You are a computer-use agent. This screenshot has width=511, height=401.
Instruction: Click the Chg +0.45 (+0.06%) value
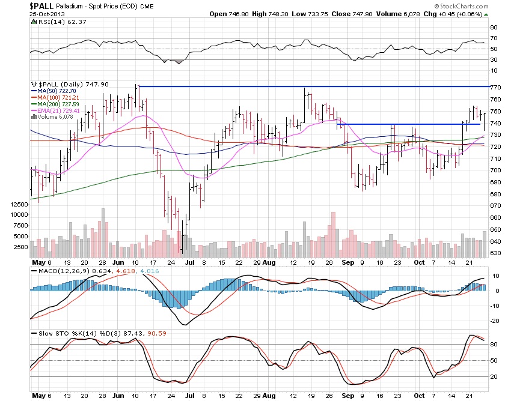[453, 14]
